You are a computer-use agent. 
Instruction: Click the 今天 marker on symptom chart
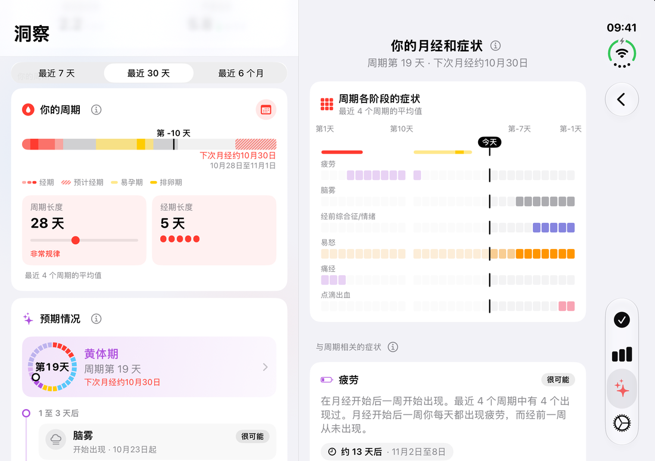(489, 142)
